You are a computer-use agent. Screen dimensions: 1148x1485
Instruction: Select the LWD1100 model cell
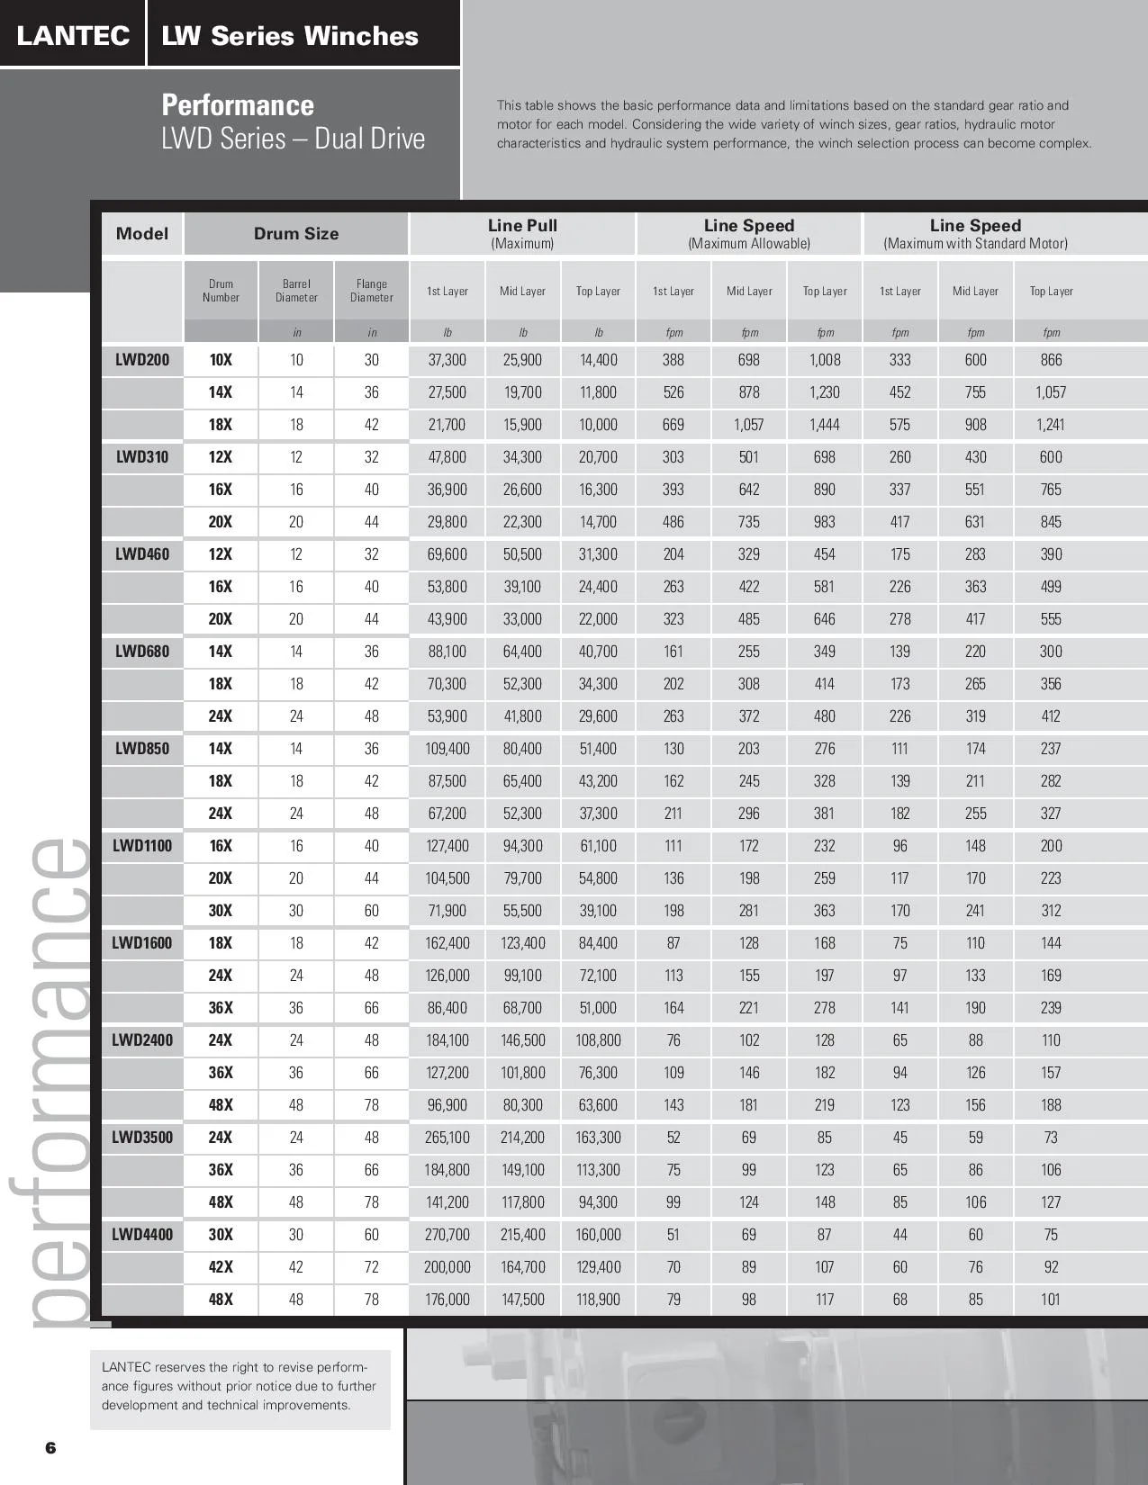pos(142,846)
